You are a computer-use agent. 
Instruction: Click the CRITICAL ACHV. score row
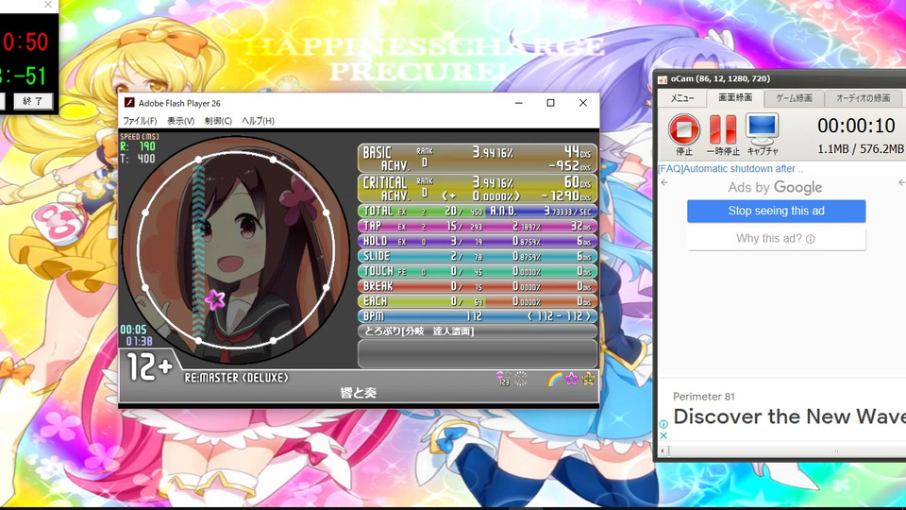click(478, 189)
